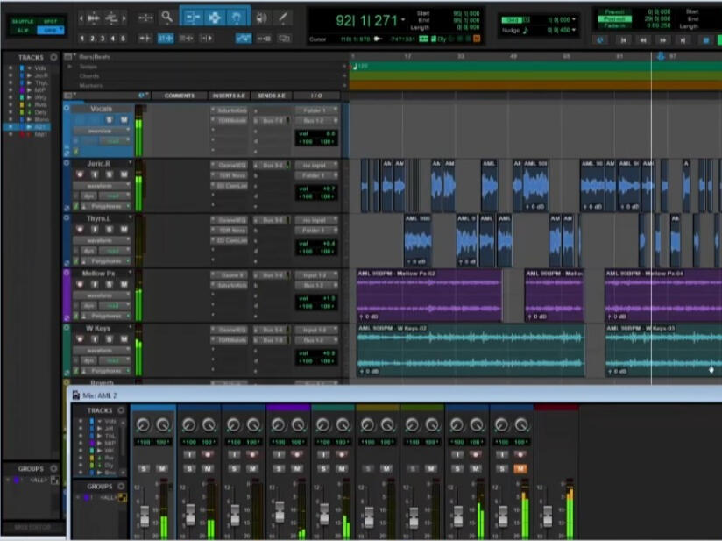Viewport: 722px width, 541px height.
Task: Click the Rewind transport button
Action: (x=643, y=40)
